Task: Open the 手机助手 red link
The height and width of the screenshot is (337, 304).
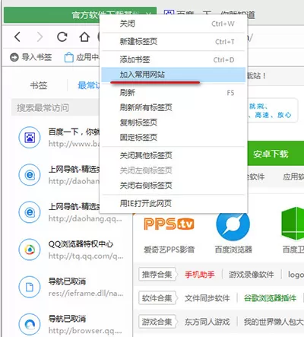Action: 200,275
